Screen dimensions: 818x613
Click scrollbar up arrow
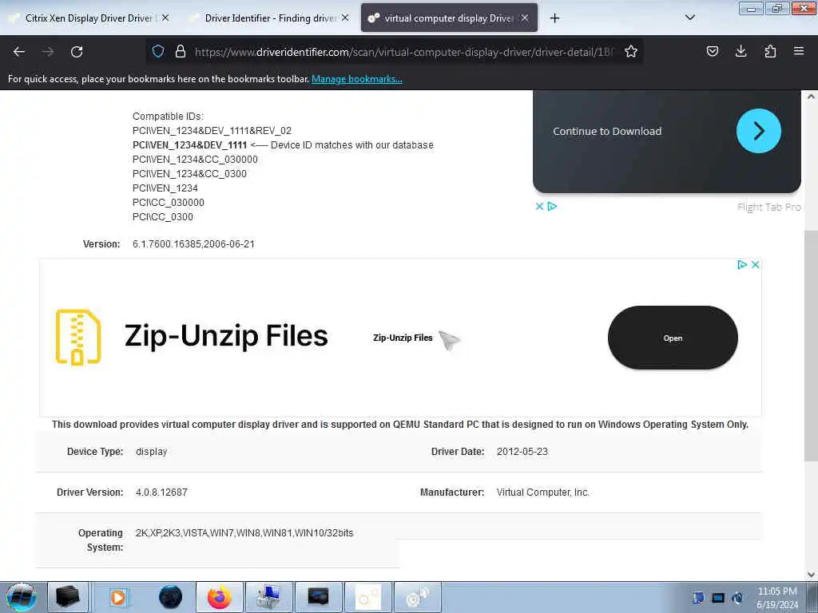pos(811,97)
